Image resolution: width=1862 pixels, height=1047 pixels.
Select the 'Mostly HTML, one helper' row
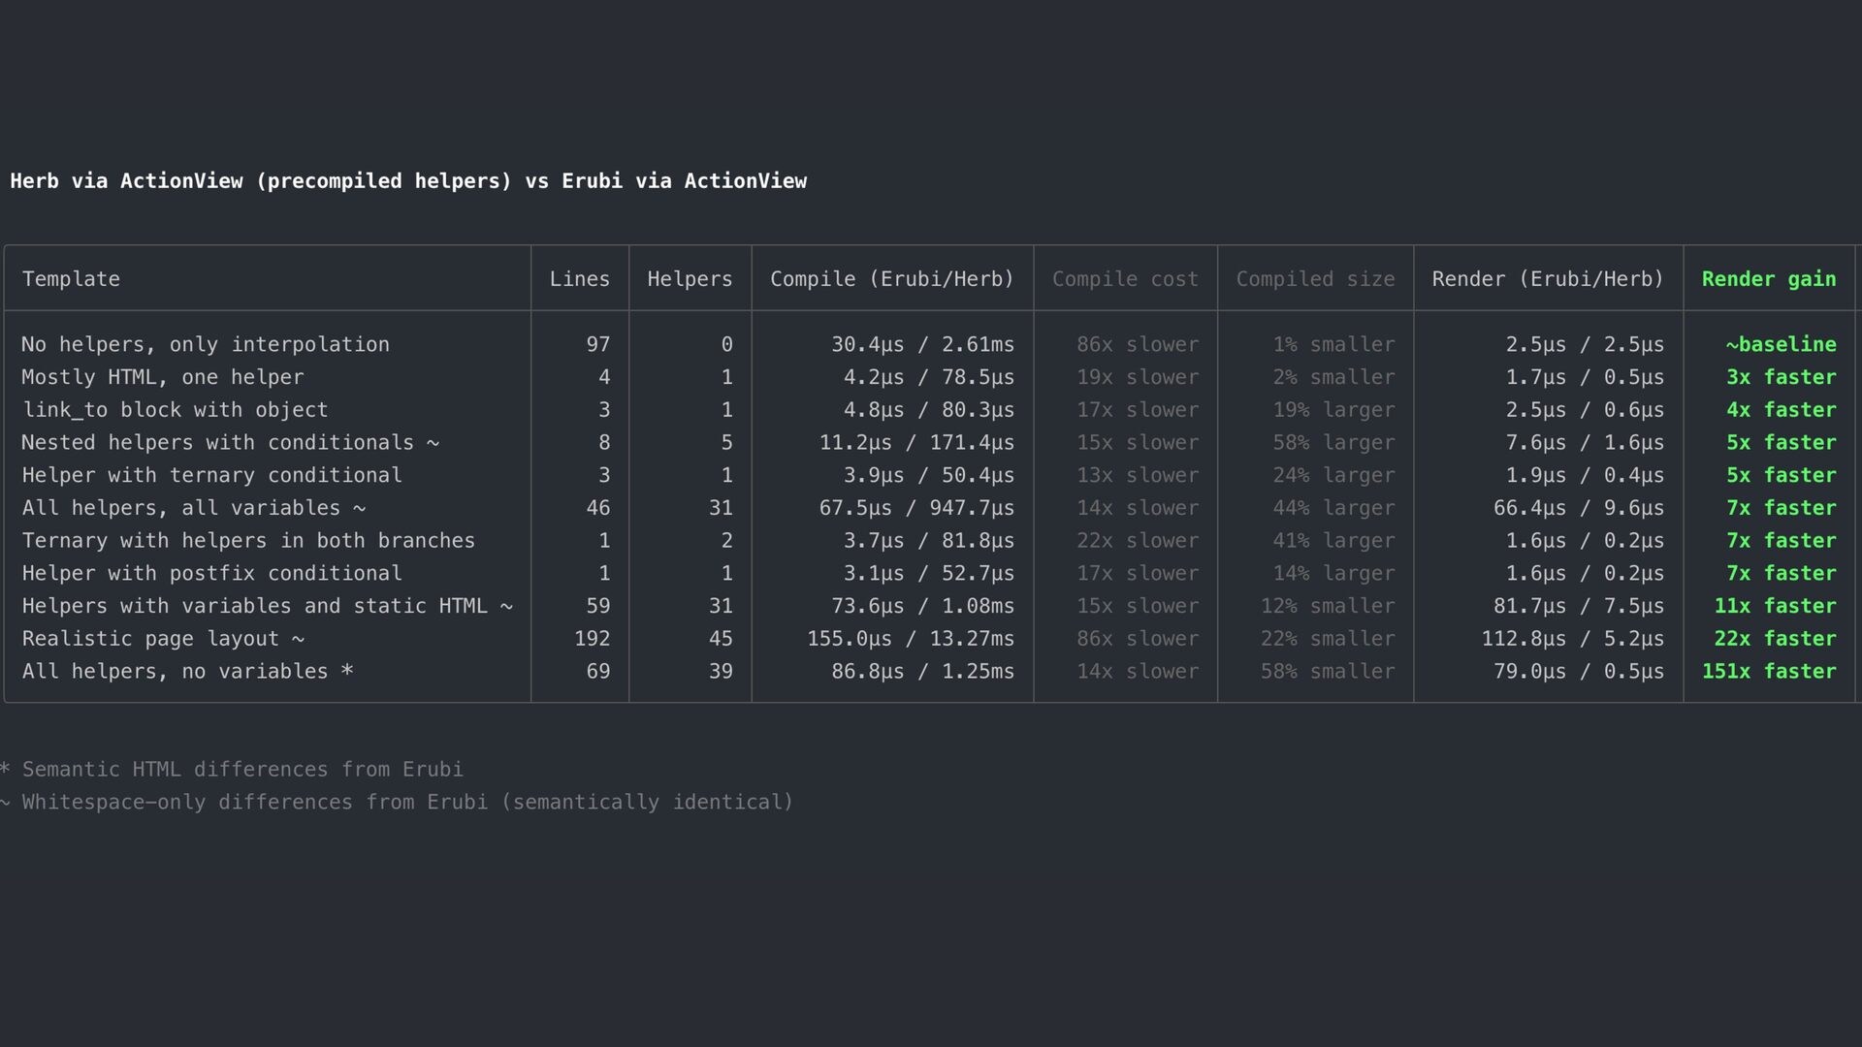click(x=163, y=378)
